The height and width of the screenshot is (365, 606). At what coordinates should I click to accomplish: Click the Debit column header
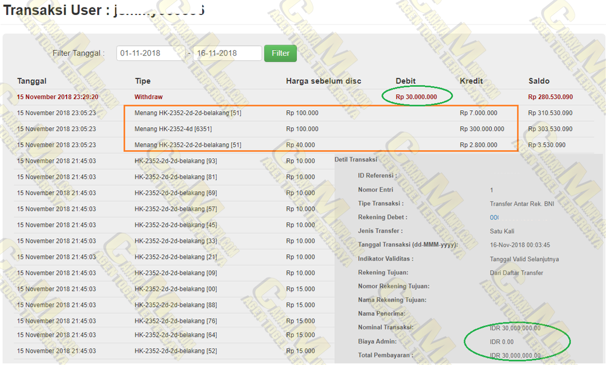406,81
